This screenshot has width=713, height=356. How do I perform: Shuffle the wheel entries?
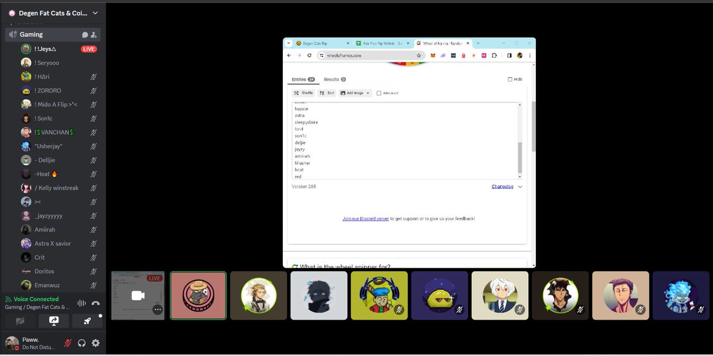(x=303, y=93)
